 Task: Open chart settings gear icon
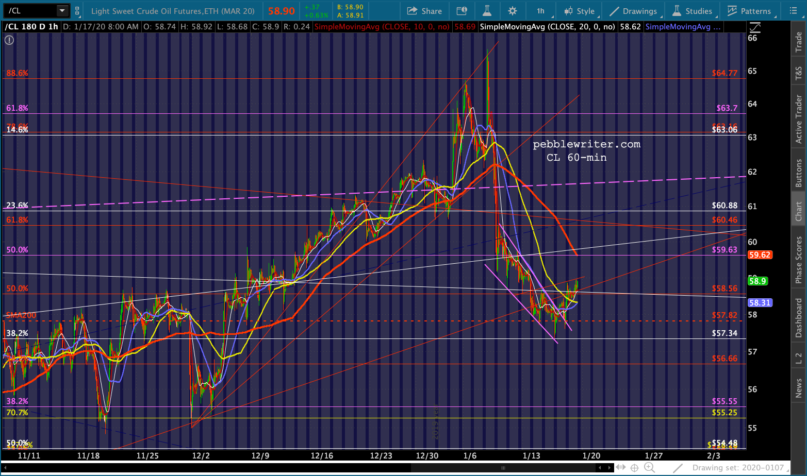tap(513, 11)
